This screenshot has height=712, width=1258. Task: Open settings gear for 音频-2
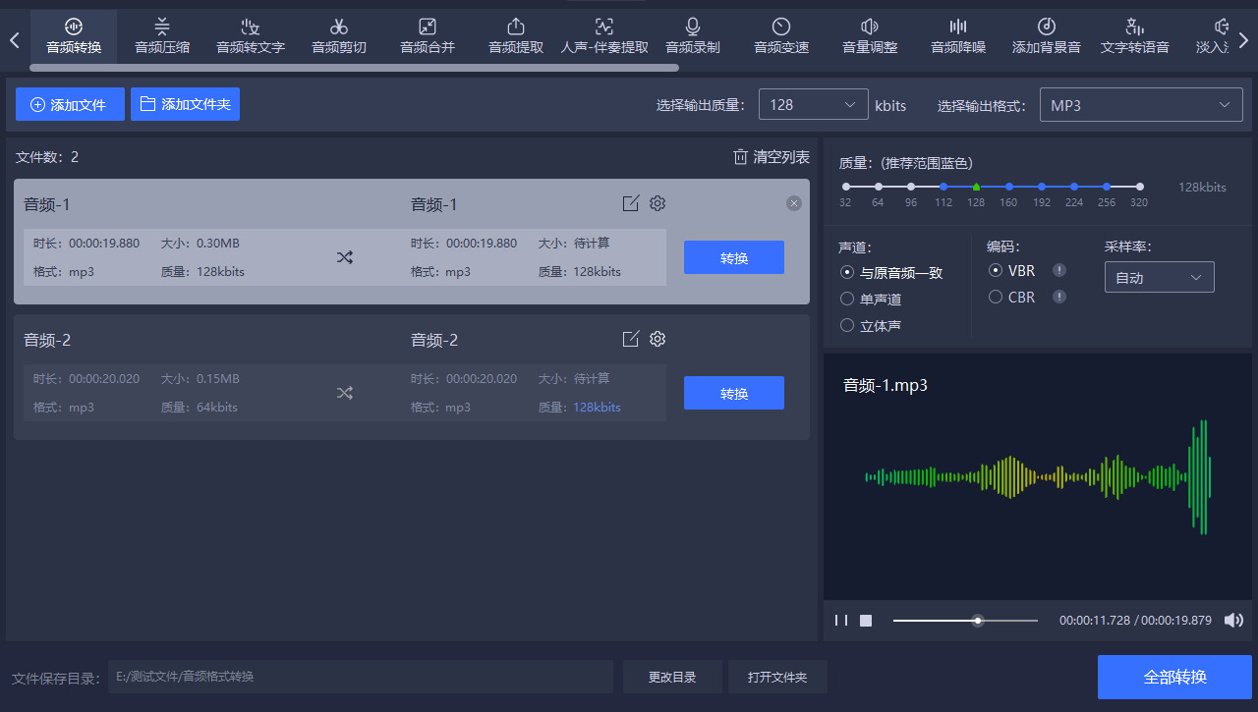(658, 339)
